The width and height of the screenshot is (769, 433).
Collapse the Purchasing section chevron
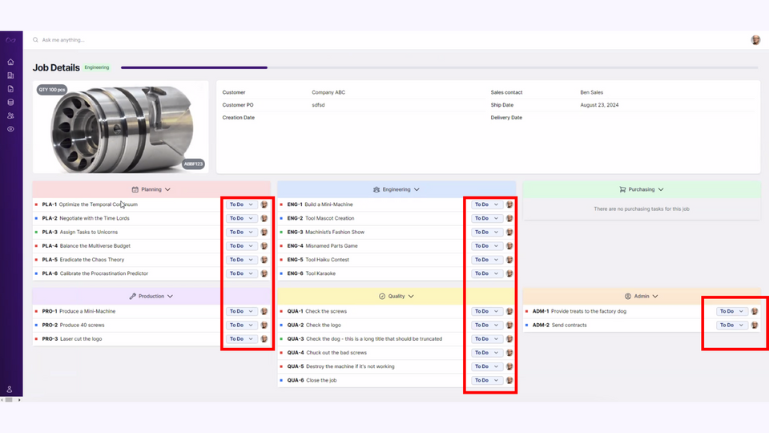pyautogui.click(x=661, y=189)
